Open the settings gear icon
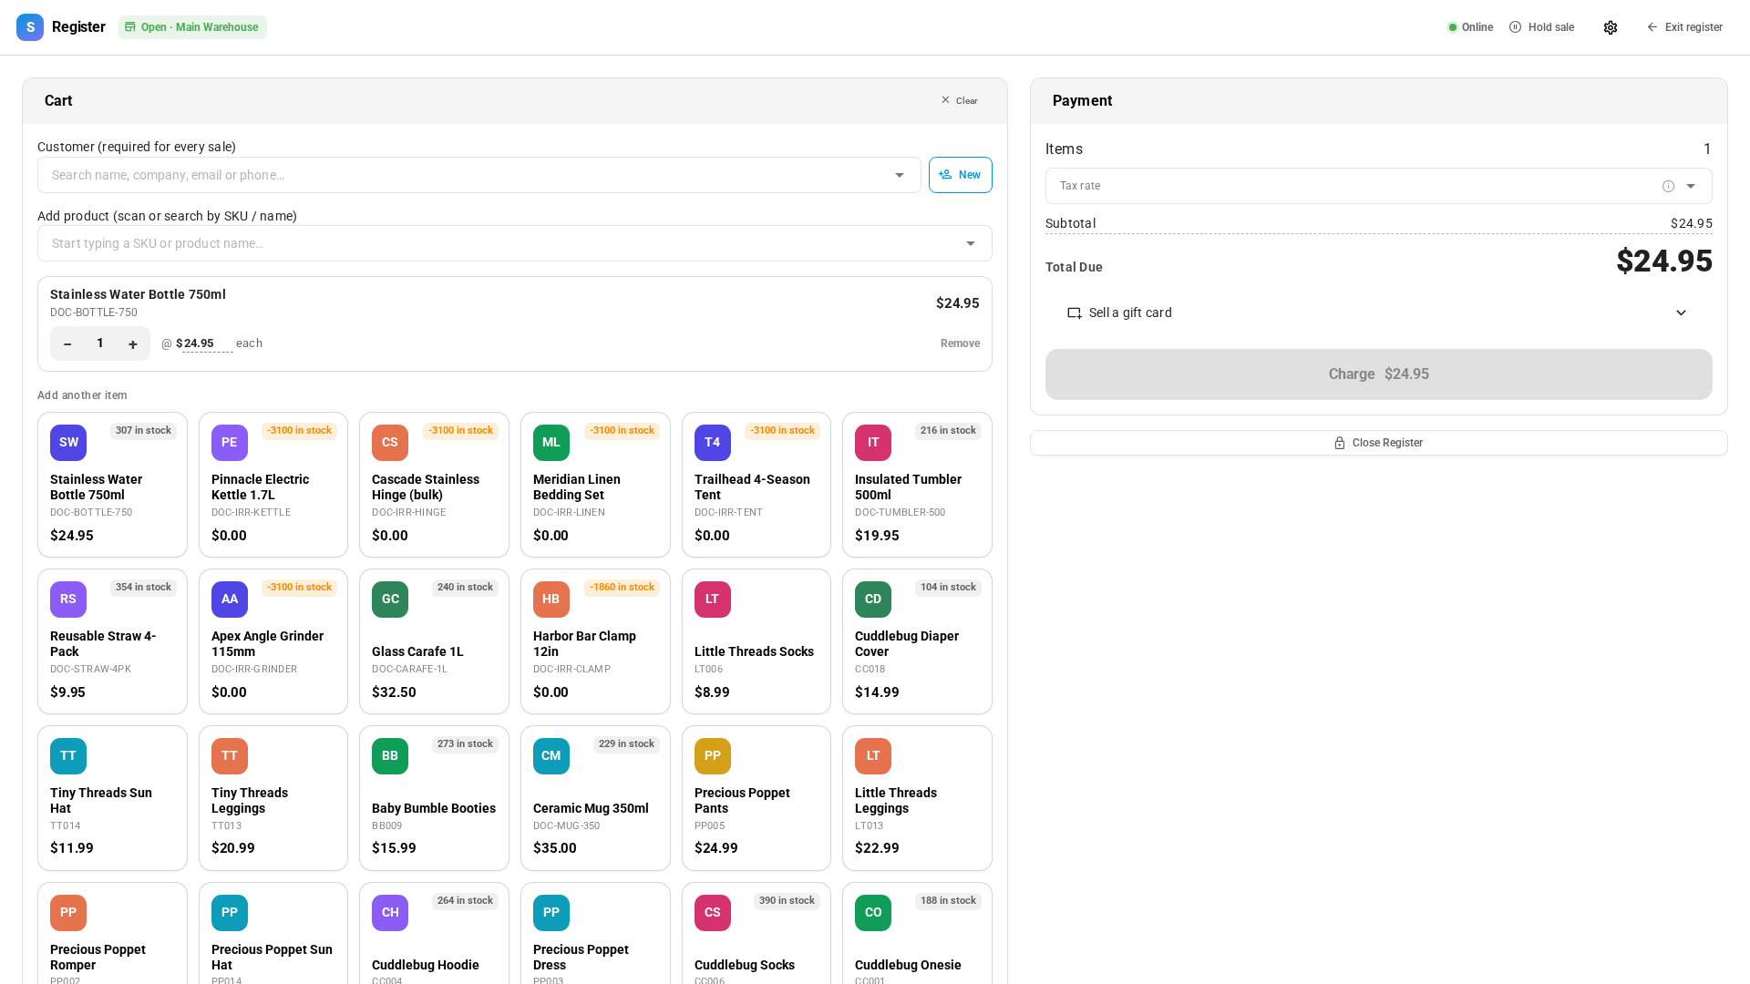Screen dimensions: 1750x984 point(1611,27)
